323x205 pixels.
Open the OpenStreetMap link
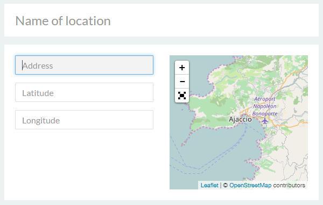click(x=250, y=185)
